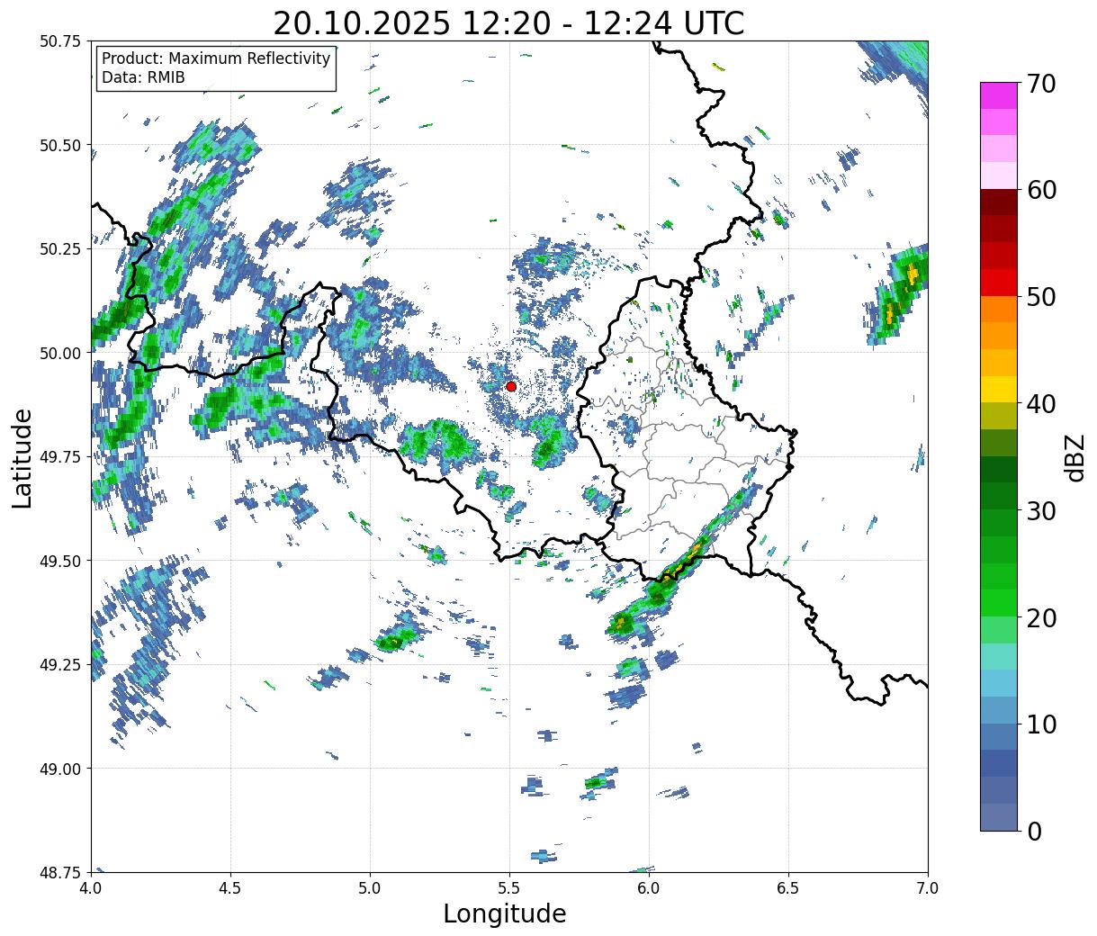
Task: Click the colorbar tick label 20
Action: click(x=1041, y=617)
